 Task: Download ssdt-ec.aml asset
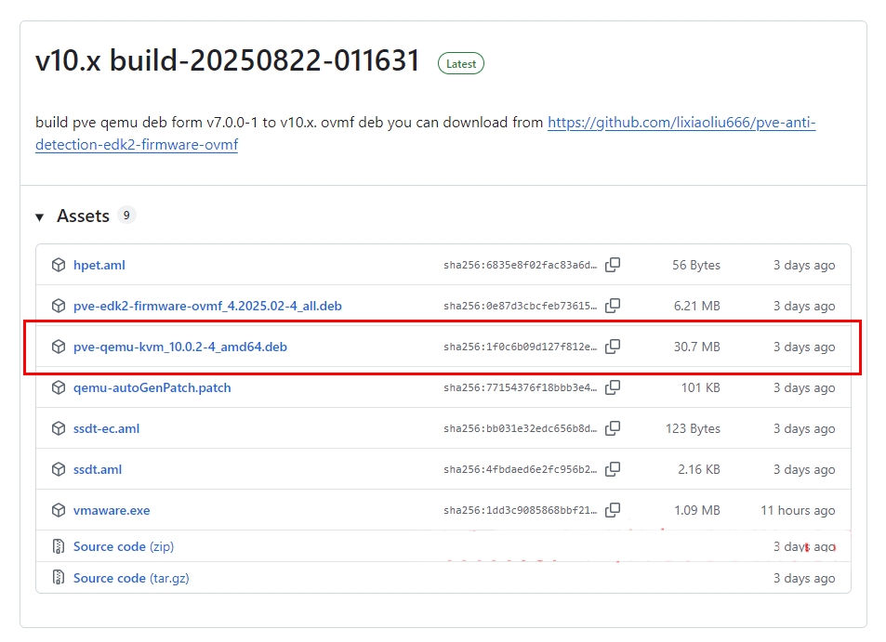pyautogui.click(x=106, y=428)
